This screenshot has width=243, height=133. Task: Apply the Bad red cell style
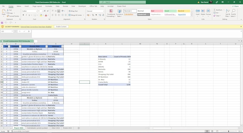click(157, 11)
